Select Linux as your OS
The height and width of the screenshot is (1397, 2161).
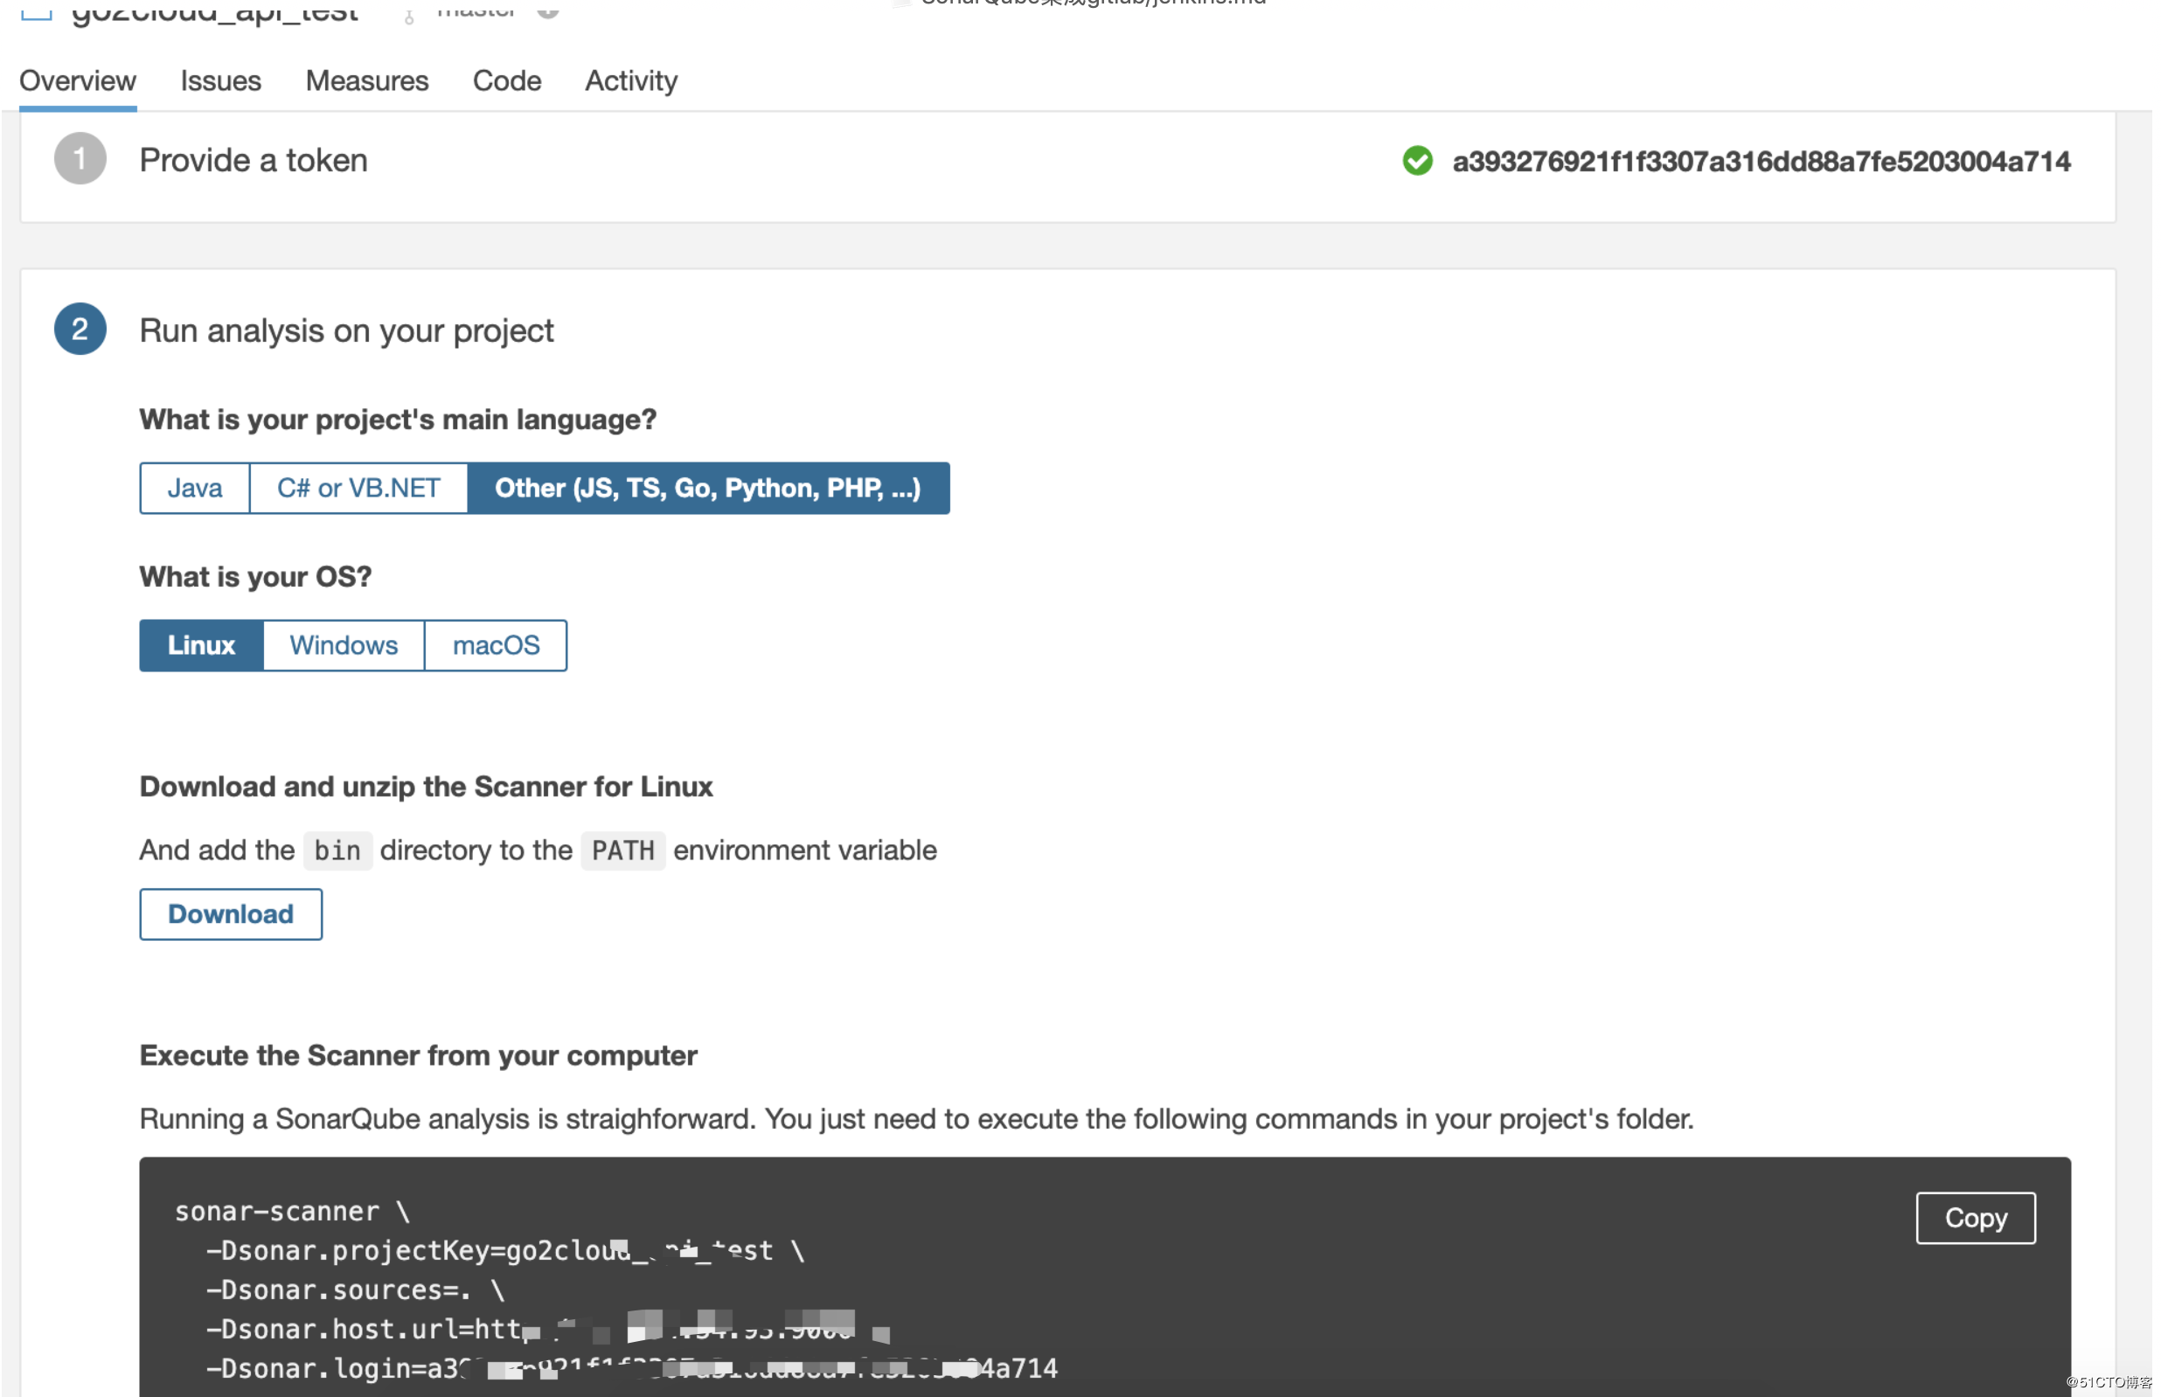point(200,645)
